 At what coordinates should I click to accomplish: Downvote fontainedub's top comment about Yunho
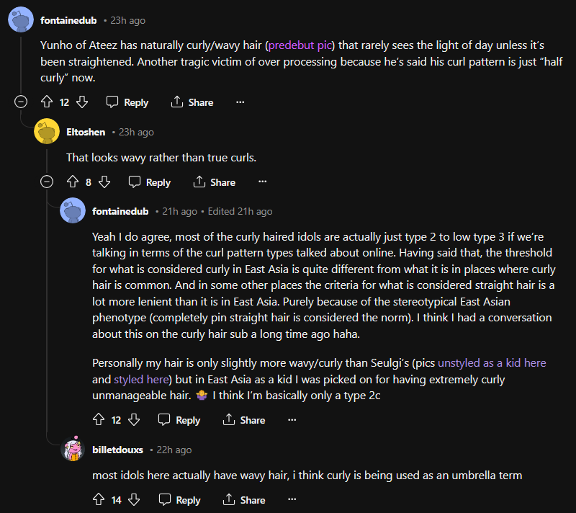click(81, 102)
